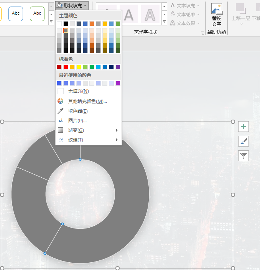Click the paint bucket shape fill icon
This screenshot has height=270, width=260.
pos(59,5)
